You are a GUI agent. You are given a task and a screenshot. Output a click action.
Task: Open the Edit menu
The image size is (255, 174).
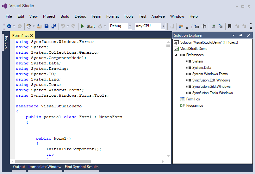coord(21,16)
